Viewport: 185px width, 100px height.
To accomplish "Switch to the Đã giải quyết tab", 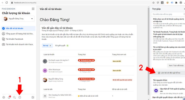I will 62,46.
